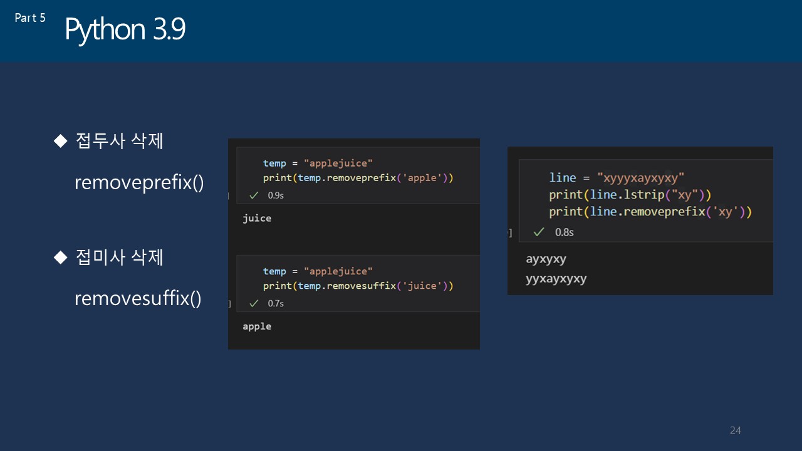Viewport: 802px width, 451px height.
Task: Click the temp = "applejuice" line above removeprefix
Action: tap(318, 163)
